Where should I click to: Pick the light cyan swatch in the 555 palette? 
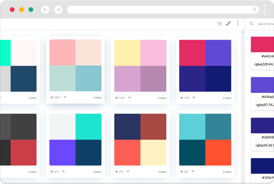coord(192,127)
